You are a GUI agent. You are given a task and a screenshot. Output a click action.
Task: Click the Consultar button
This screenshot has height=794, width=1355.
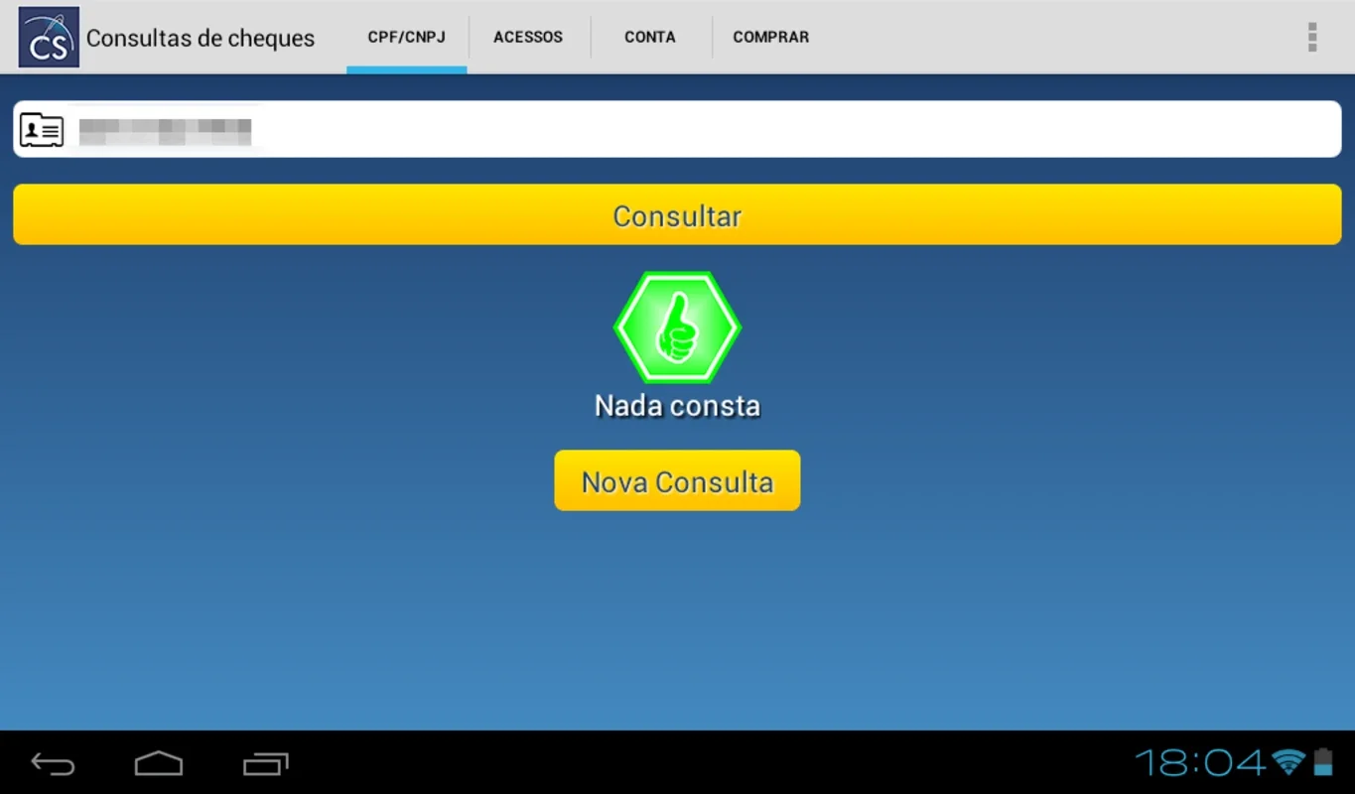point(677,215)
